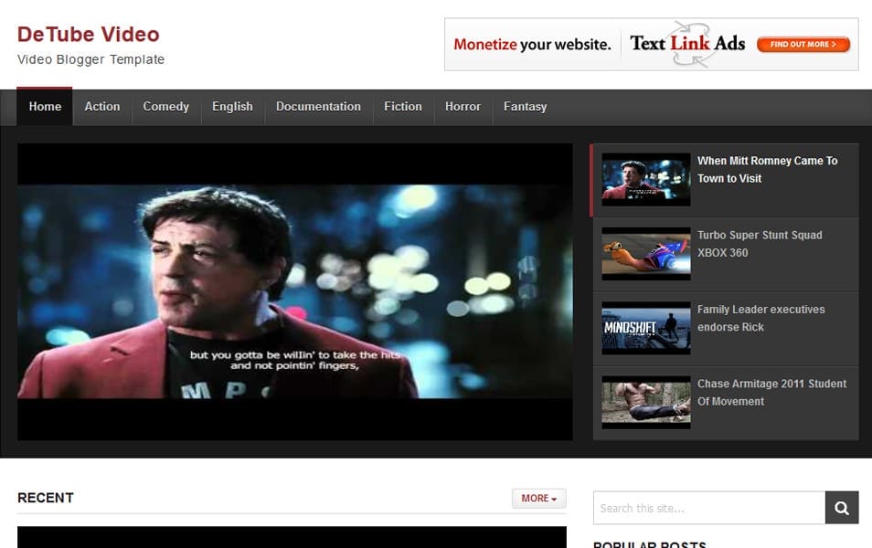Viewport: 872px width, 548px height.
Task: Select the English category
Action: point(232,106)
